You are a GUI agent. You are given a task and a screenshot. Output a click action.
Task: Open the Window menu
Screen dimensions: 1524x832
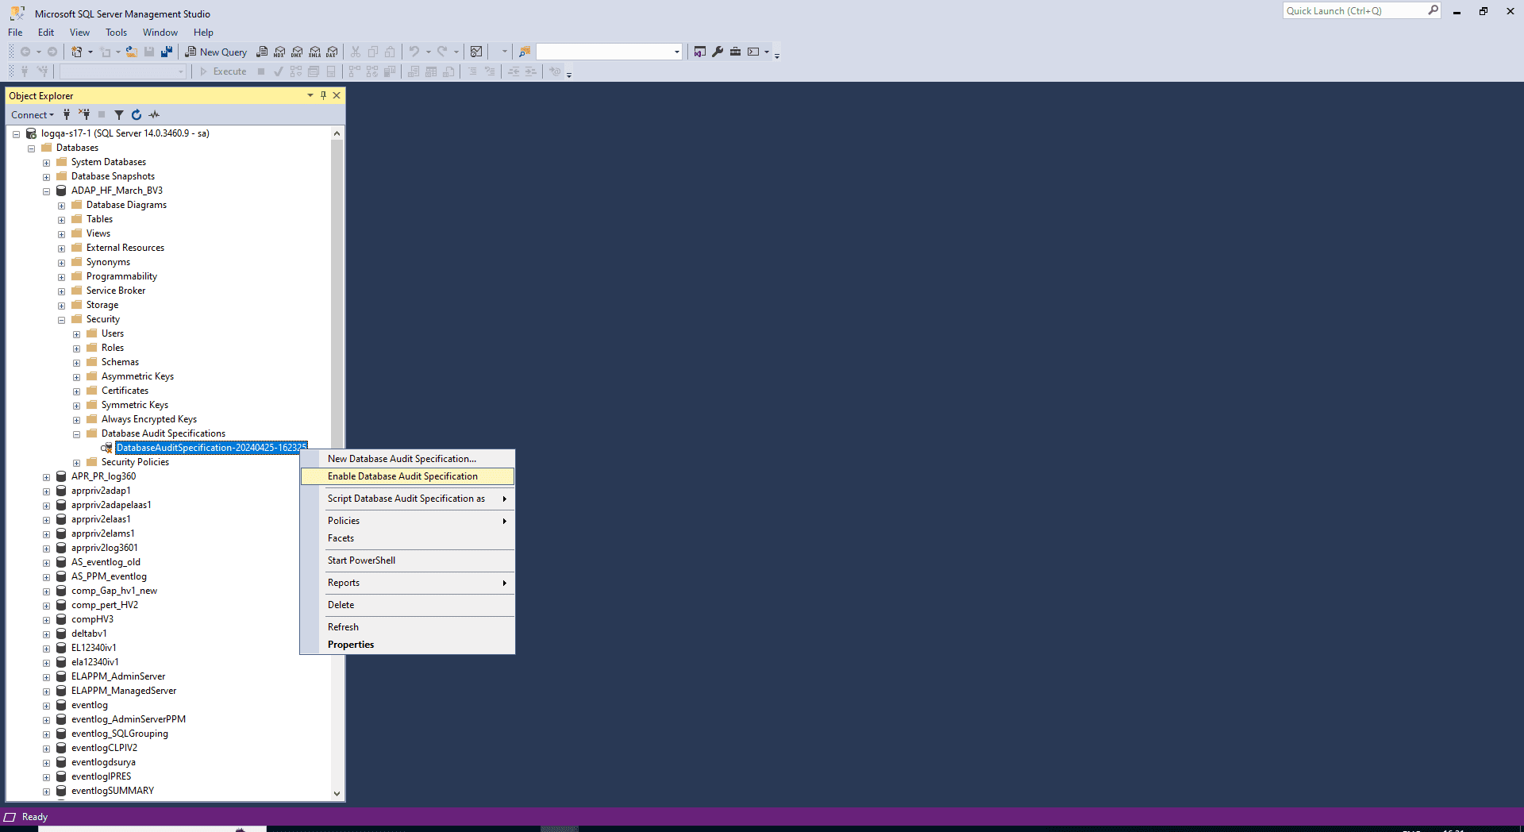coord(160,33)
